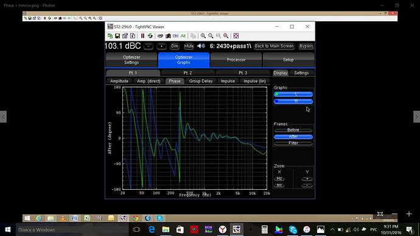Open Microsoft Edge from taskbar
The height and width of the screenshot is (236, 420).
tap(152, 229)
